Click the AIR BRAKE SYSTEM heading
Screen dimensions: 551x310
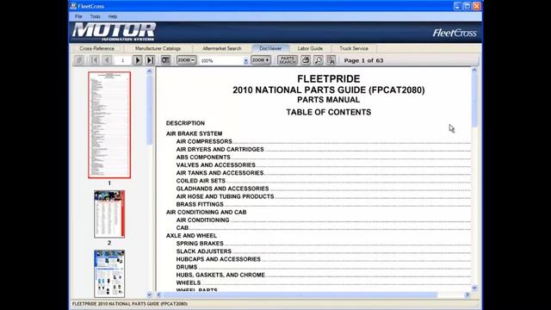(194, 133)
